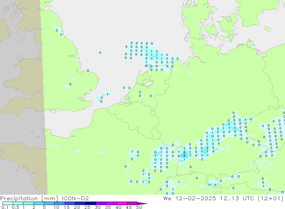Click the date '12-02-2025' in the footer
The image size is (285, 209).
point(196,198)
